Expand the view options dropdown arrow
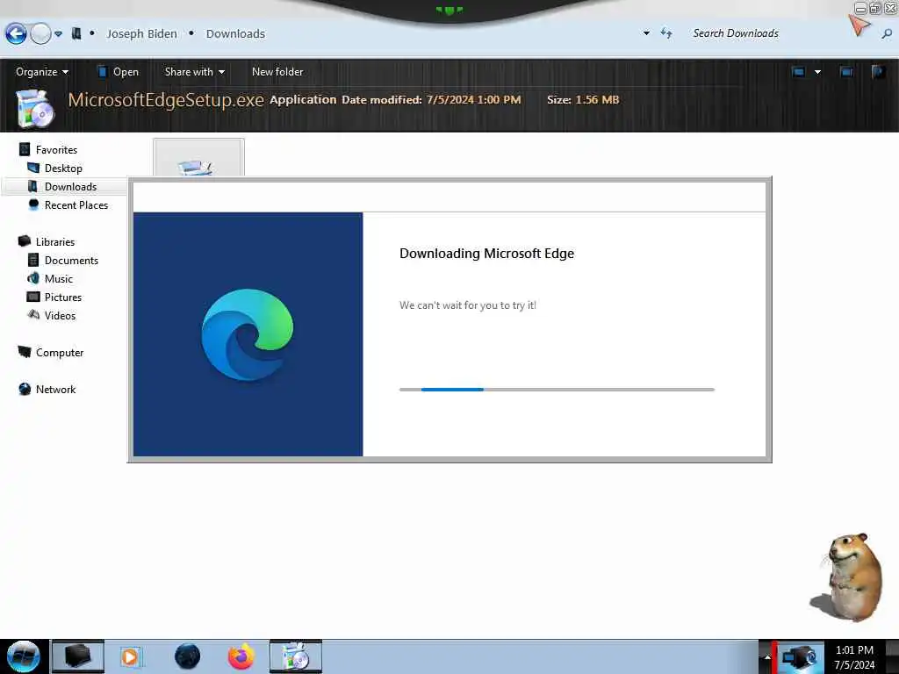This screenshot has height=674, width=899. tap(817, 72)
